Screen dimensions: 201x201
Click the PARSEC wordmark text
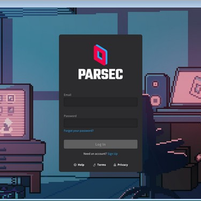[100, 74]
